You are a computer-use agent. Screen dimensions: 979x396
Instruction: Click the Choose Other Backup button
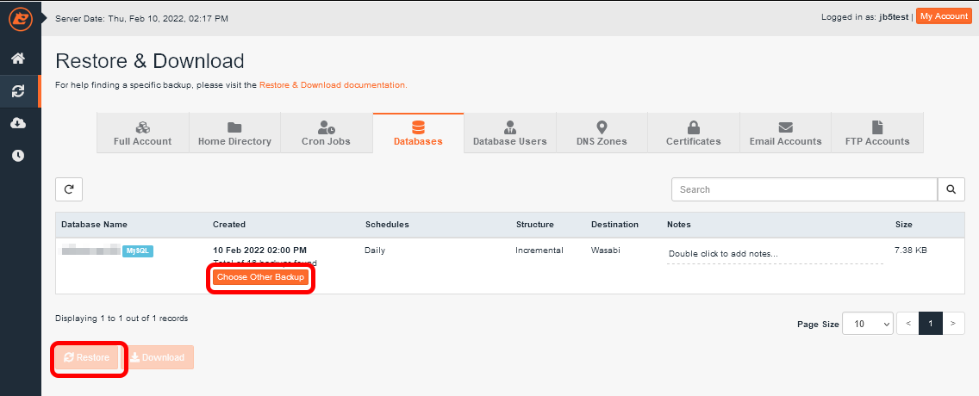tap(260, 277)
